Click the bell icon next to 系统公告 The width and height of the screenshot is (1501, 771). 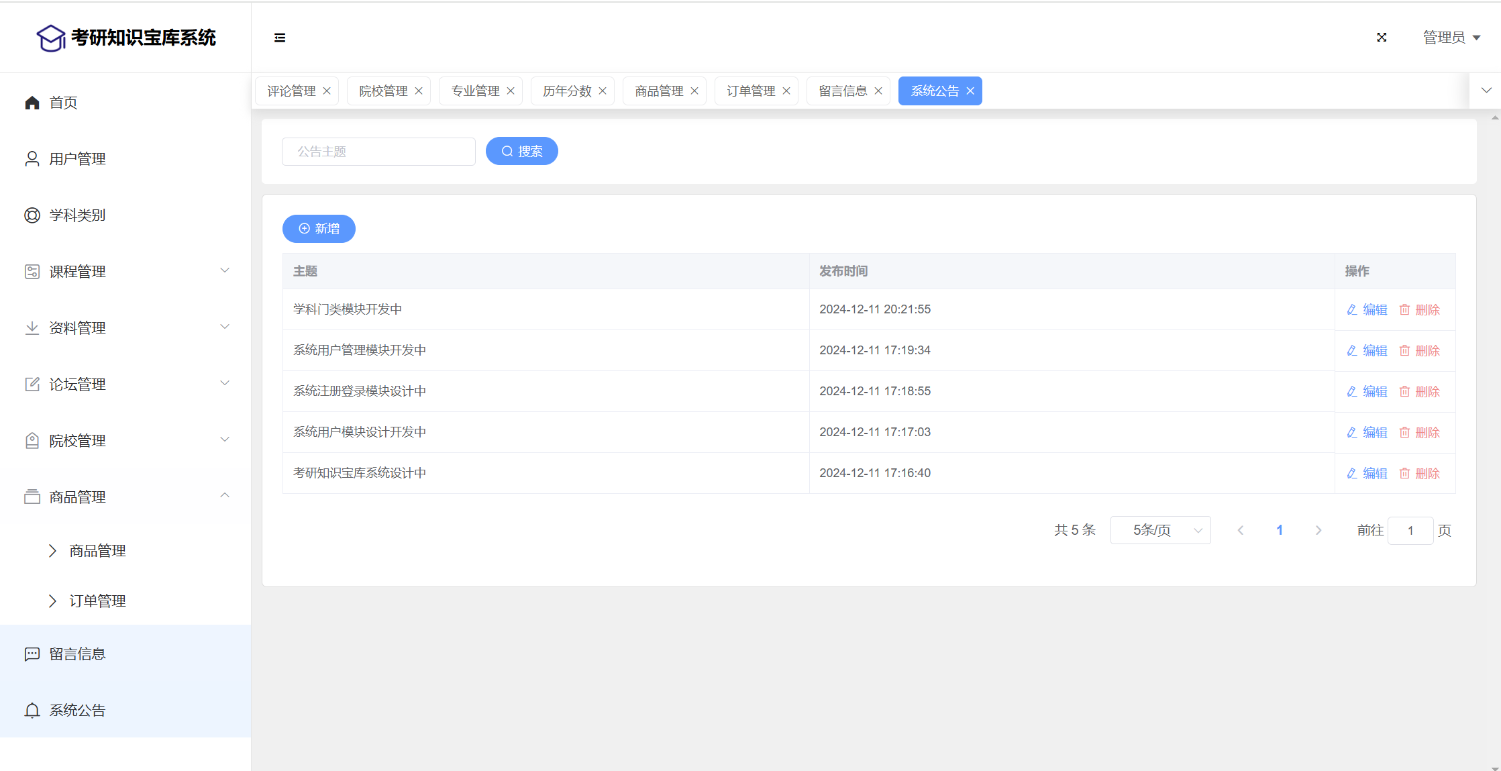tap(32, 711)
